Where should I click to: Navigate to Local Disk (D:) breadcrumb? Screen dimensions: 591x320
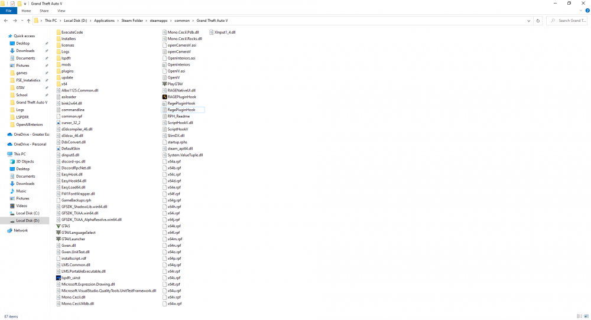click(76, 21)
